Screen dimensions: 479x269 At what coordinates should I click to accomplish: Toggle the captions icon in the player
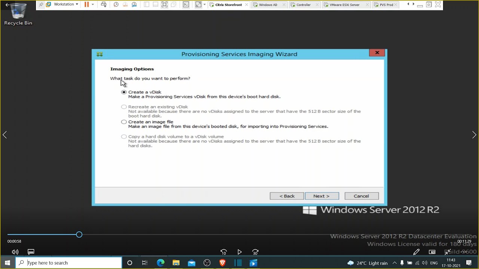pyautogui.click(x=31, y=252)
